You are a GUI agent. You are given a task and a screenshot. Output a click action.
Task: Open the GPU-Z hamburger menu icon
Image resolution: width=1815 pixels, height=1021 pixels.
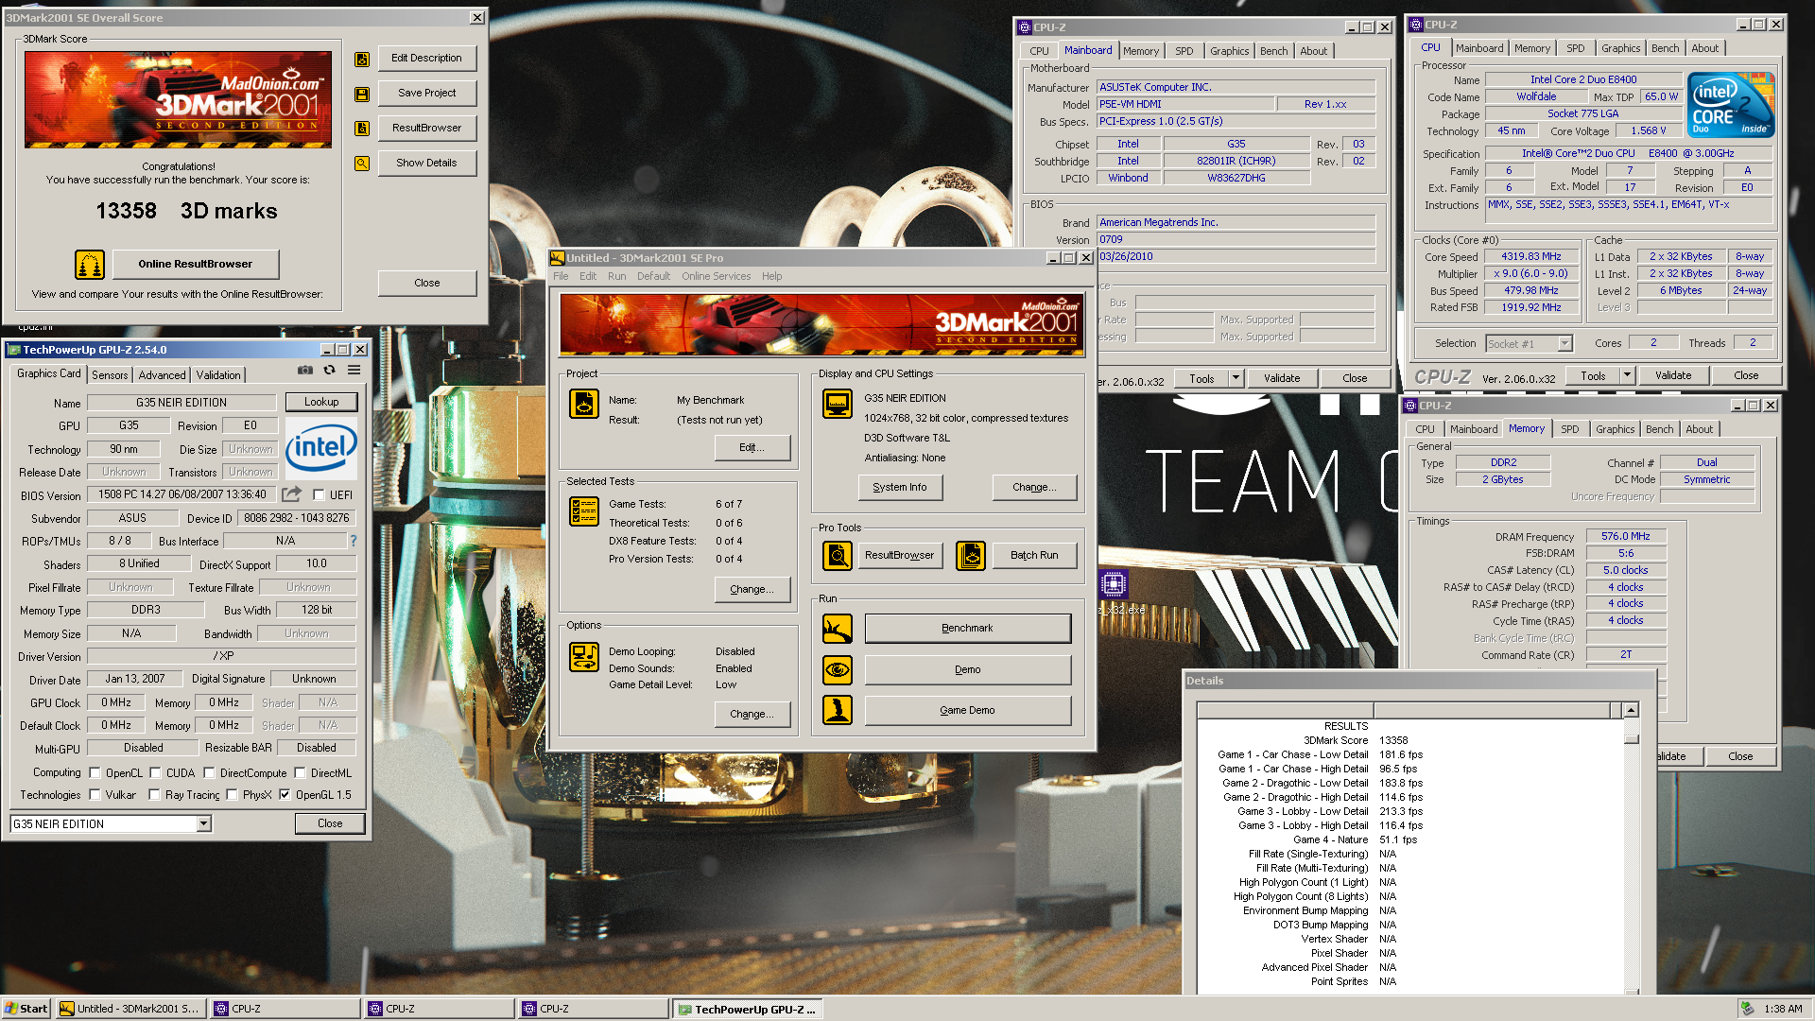[x=354, y=370]
